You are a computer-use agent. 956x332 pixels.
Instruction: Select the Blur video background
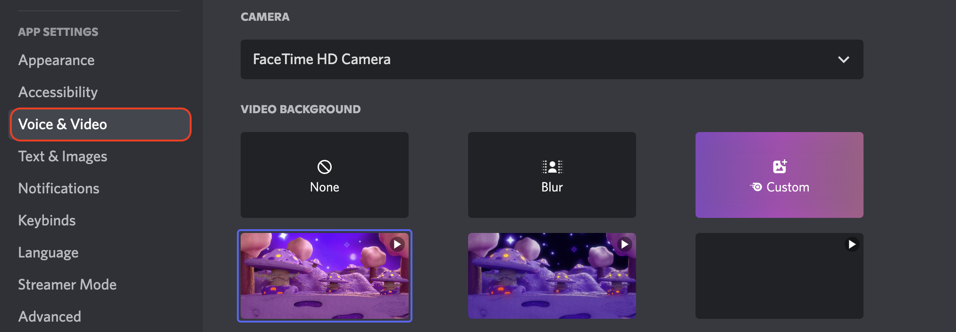tap(552, 175)
